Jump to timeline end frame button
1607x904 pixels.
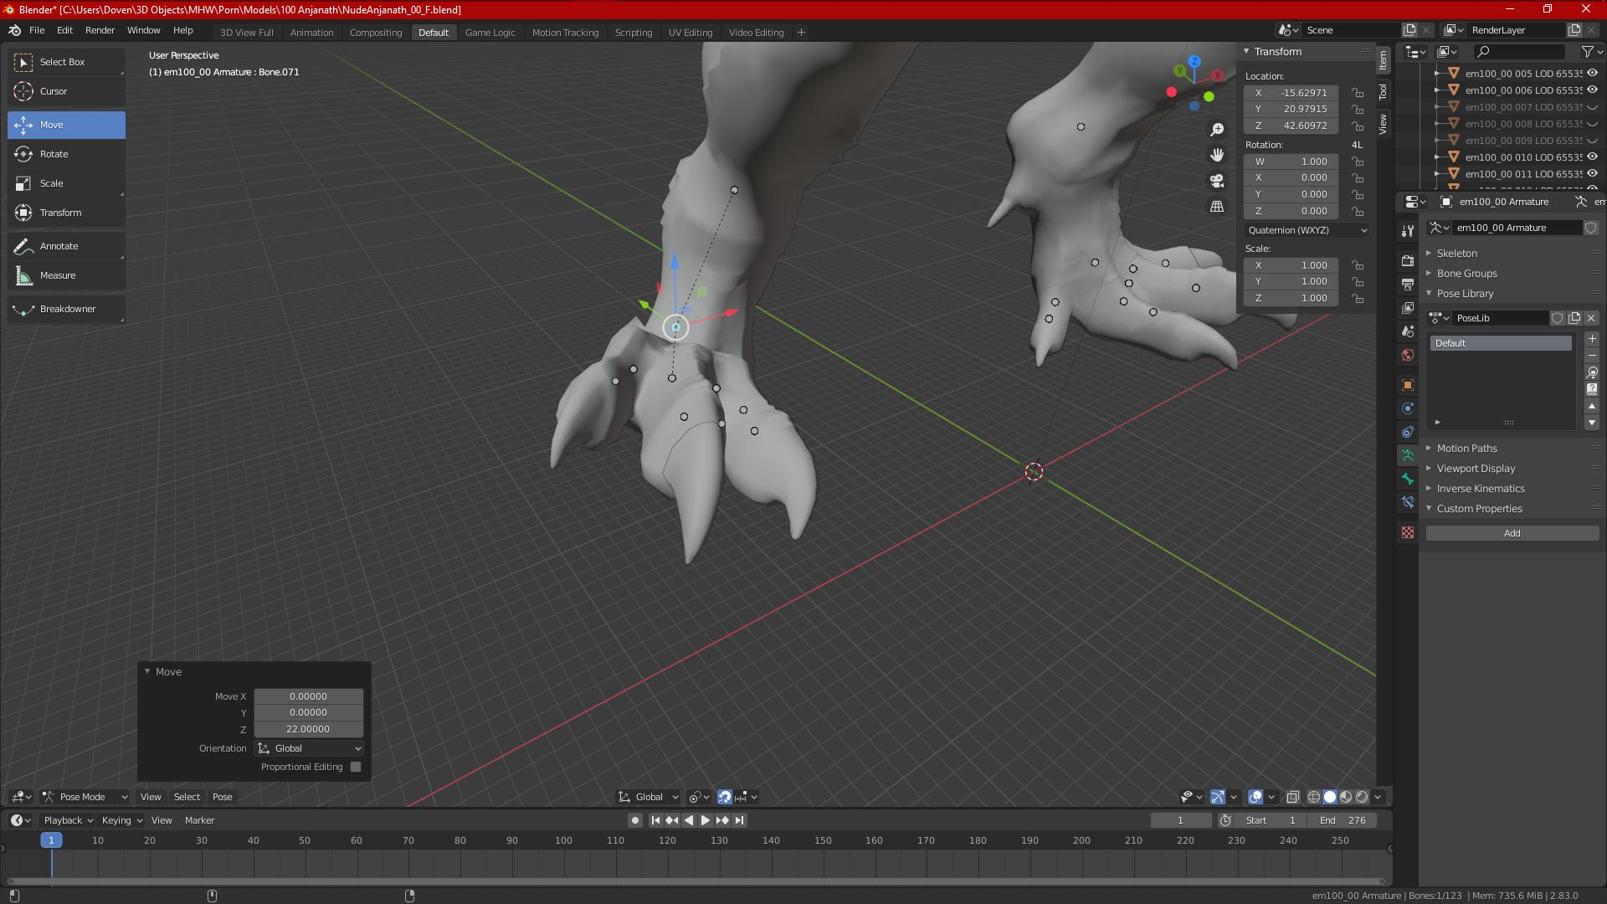pyautogui.click(x=739, y=820)
